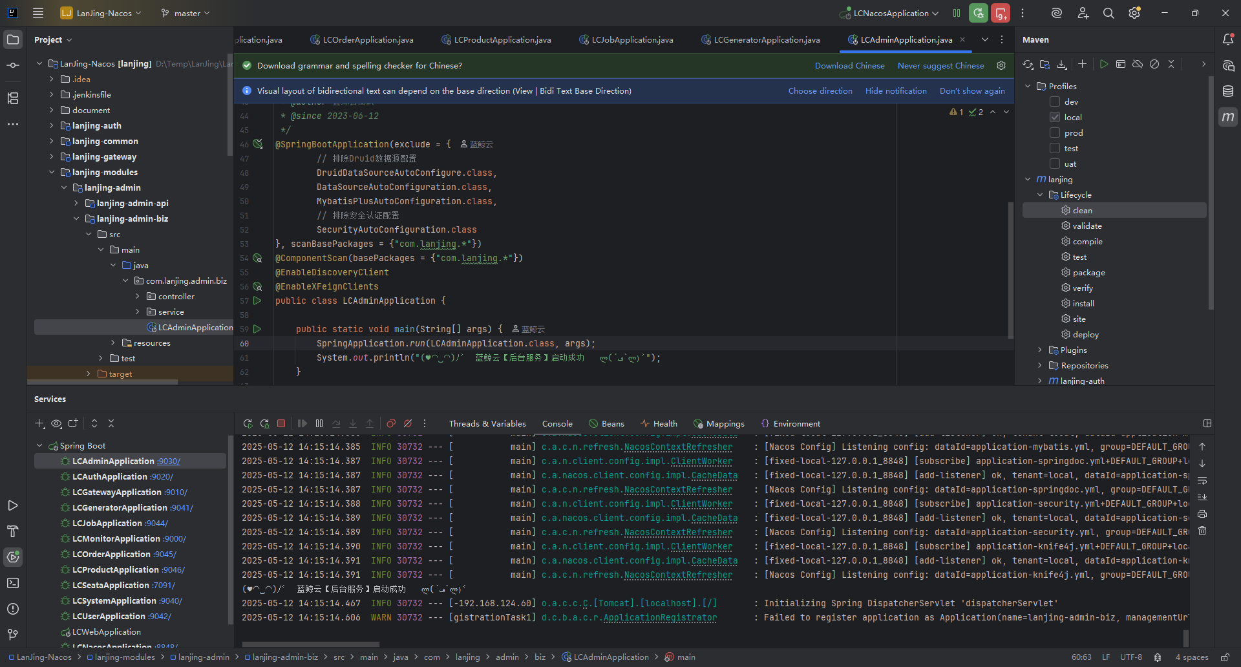Switch to the LCGeneratorApplication.java tab

(x=760, y=39)
